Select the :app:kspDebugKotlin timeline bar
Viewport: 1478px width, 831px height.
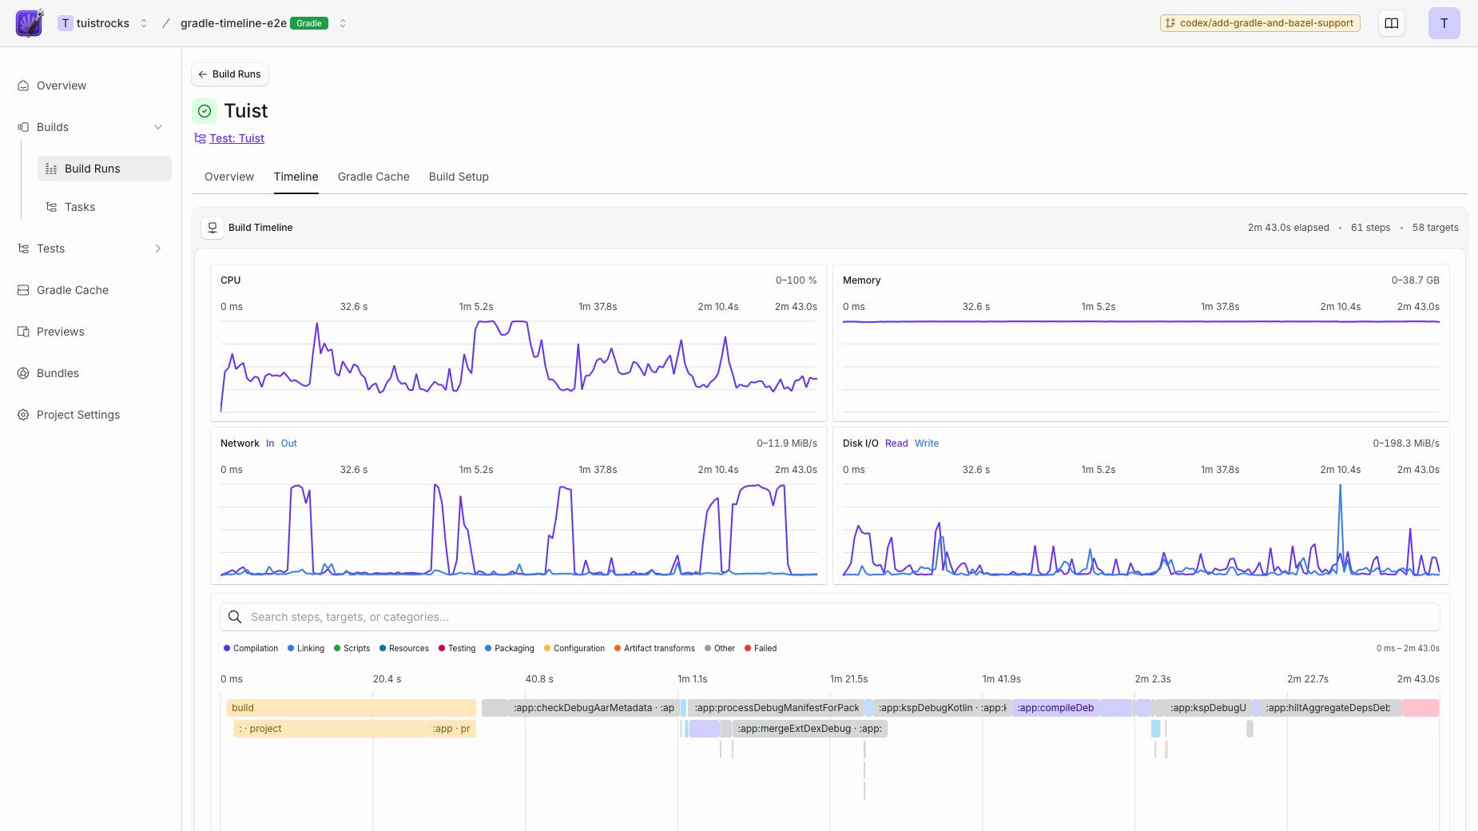tap(941, 708)
